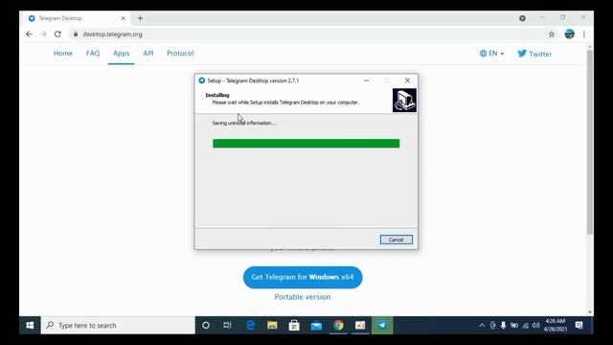Open File Explorer from taskbar
The image size is (613, 345).
point(272,325)
